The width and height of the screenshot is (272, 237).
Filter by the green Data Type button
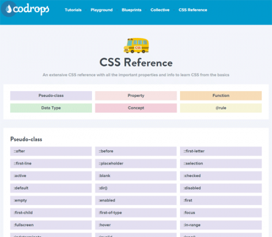click(x=51, y=108)
